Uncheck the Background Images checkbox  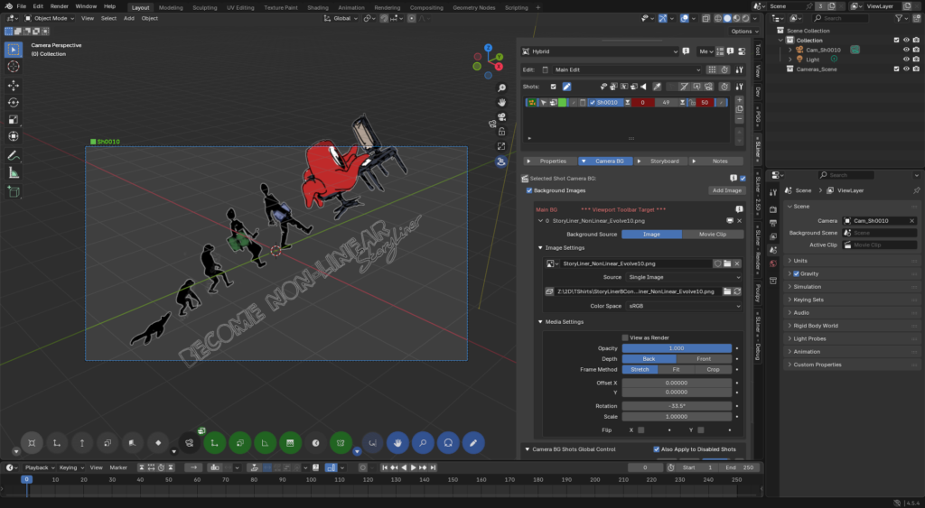coord(529,190)
